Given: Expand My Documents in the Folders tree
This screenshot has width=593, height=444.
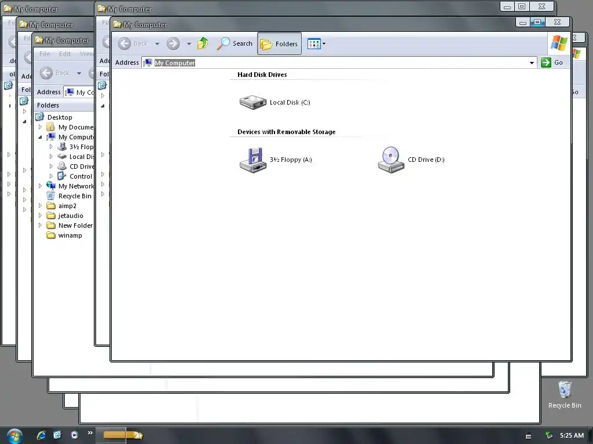Looking at the screenshot, I should (40, 127).
